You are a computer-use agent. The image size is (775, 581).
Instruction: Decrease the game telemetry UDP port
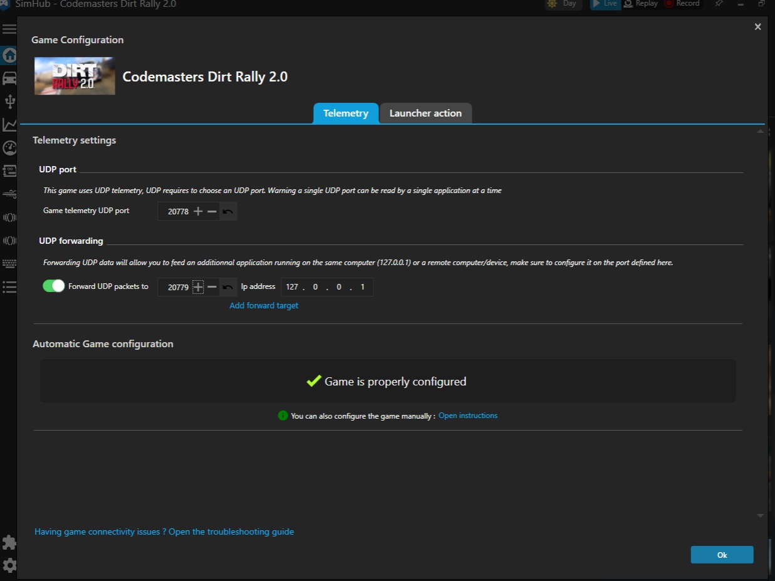[212, 212]
